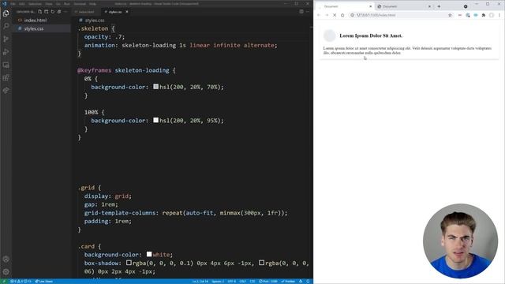Viewport: 505px width, 284px height.
Task: Open Chrome profile avatar
Action: point(492,15)
